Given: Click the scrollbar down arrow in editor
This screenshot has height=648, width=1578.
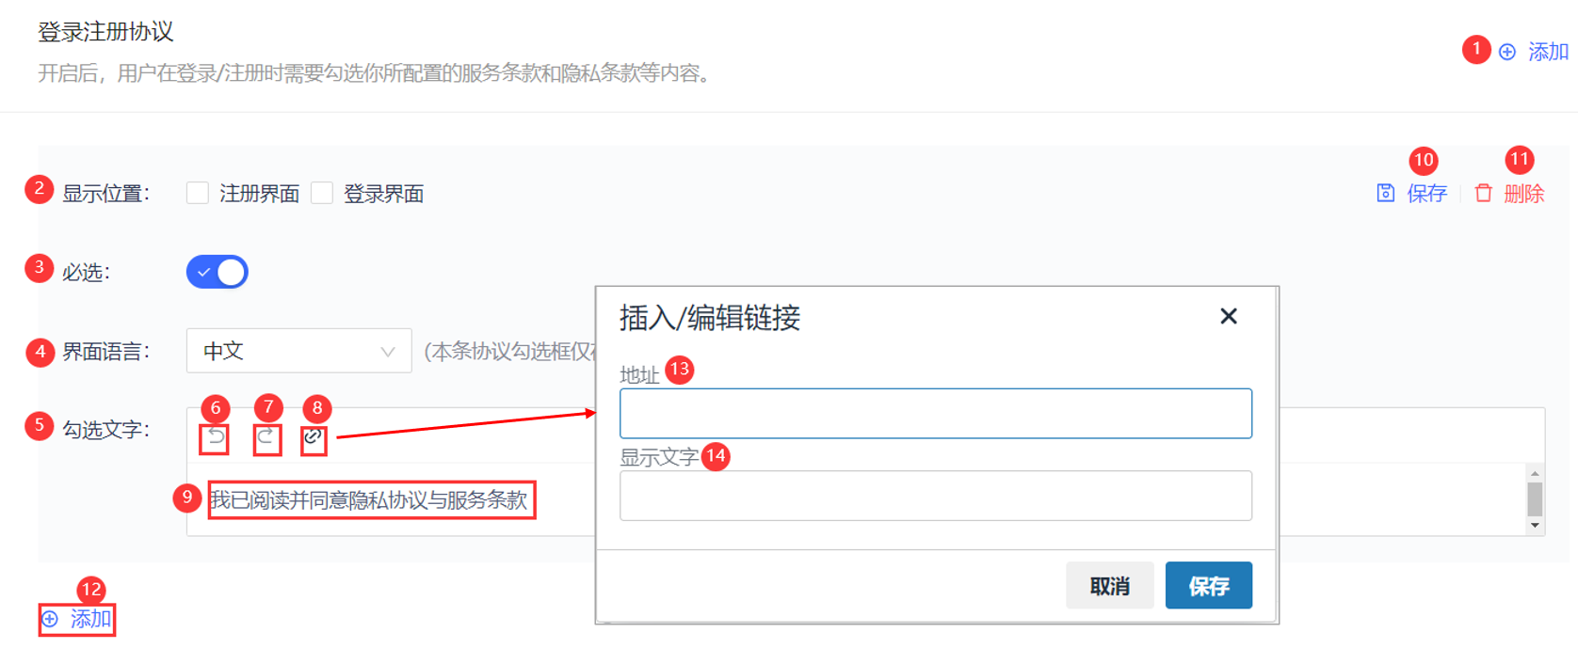Looking at the screenshot, I should (x=1535, y=526).
